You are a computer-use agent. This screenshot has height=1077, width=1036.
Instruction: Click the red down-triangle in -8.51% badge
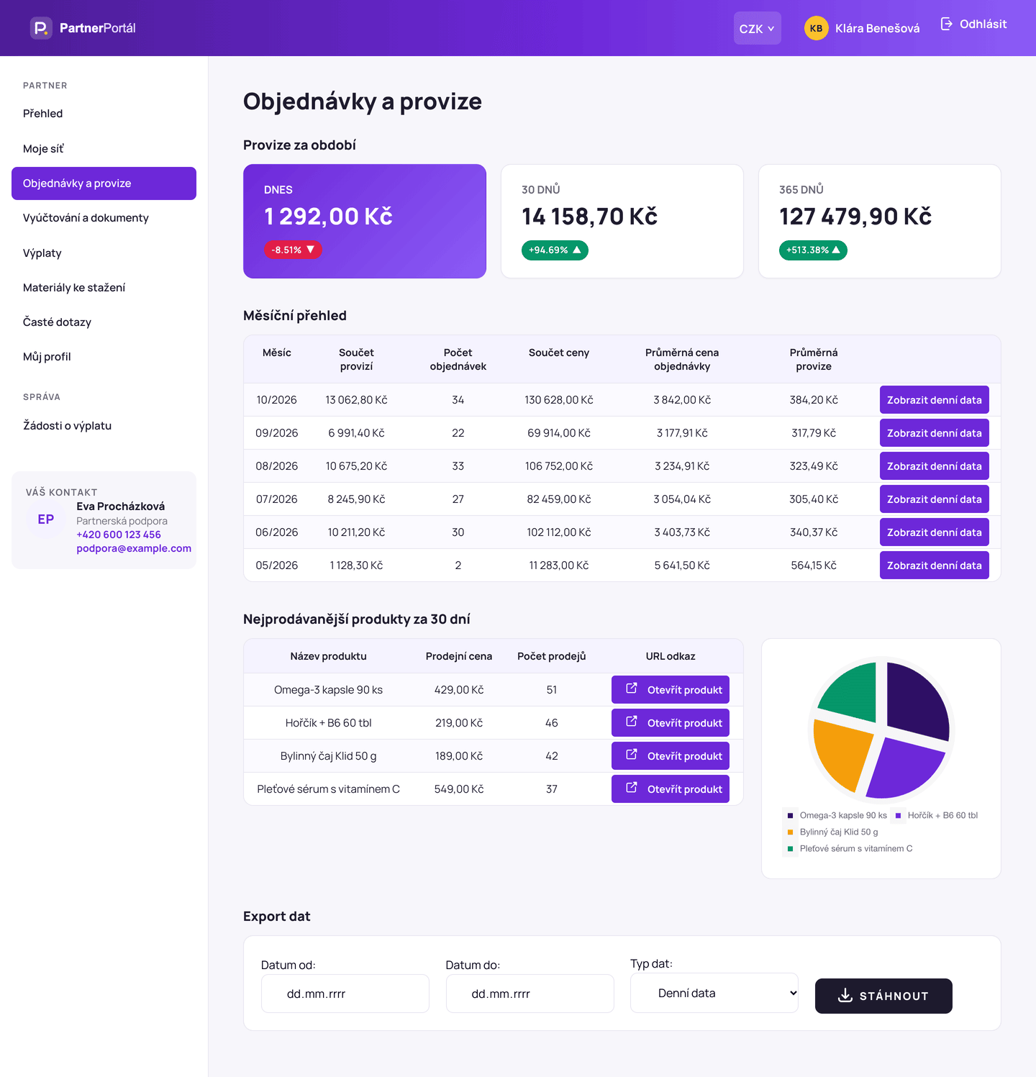311,249
